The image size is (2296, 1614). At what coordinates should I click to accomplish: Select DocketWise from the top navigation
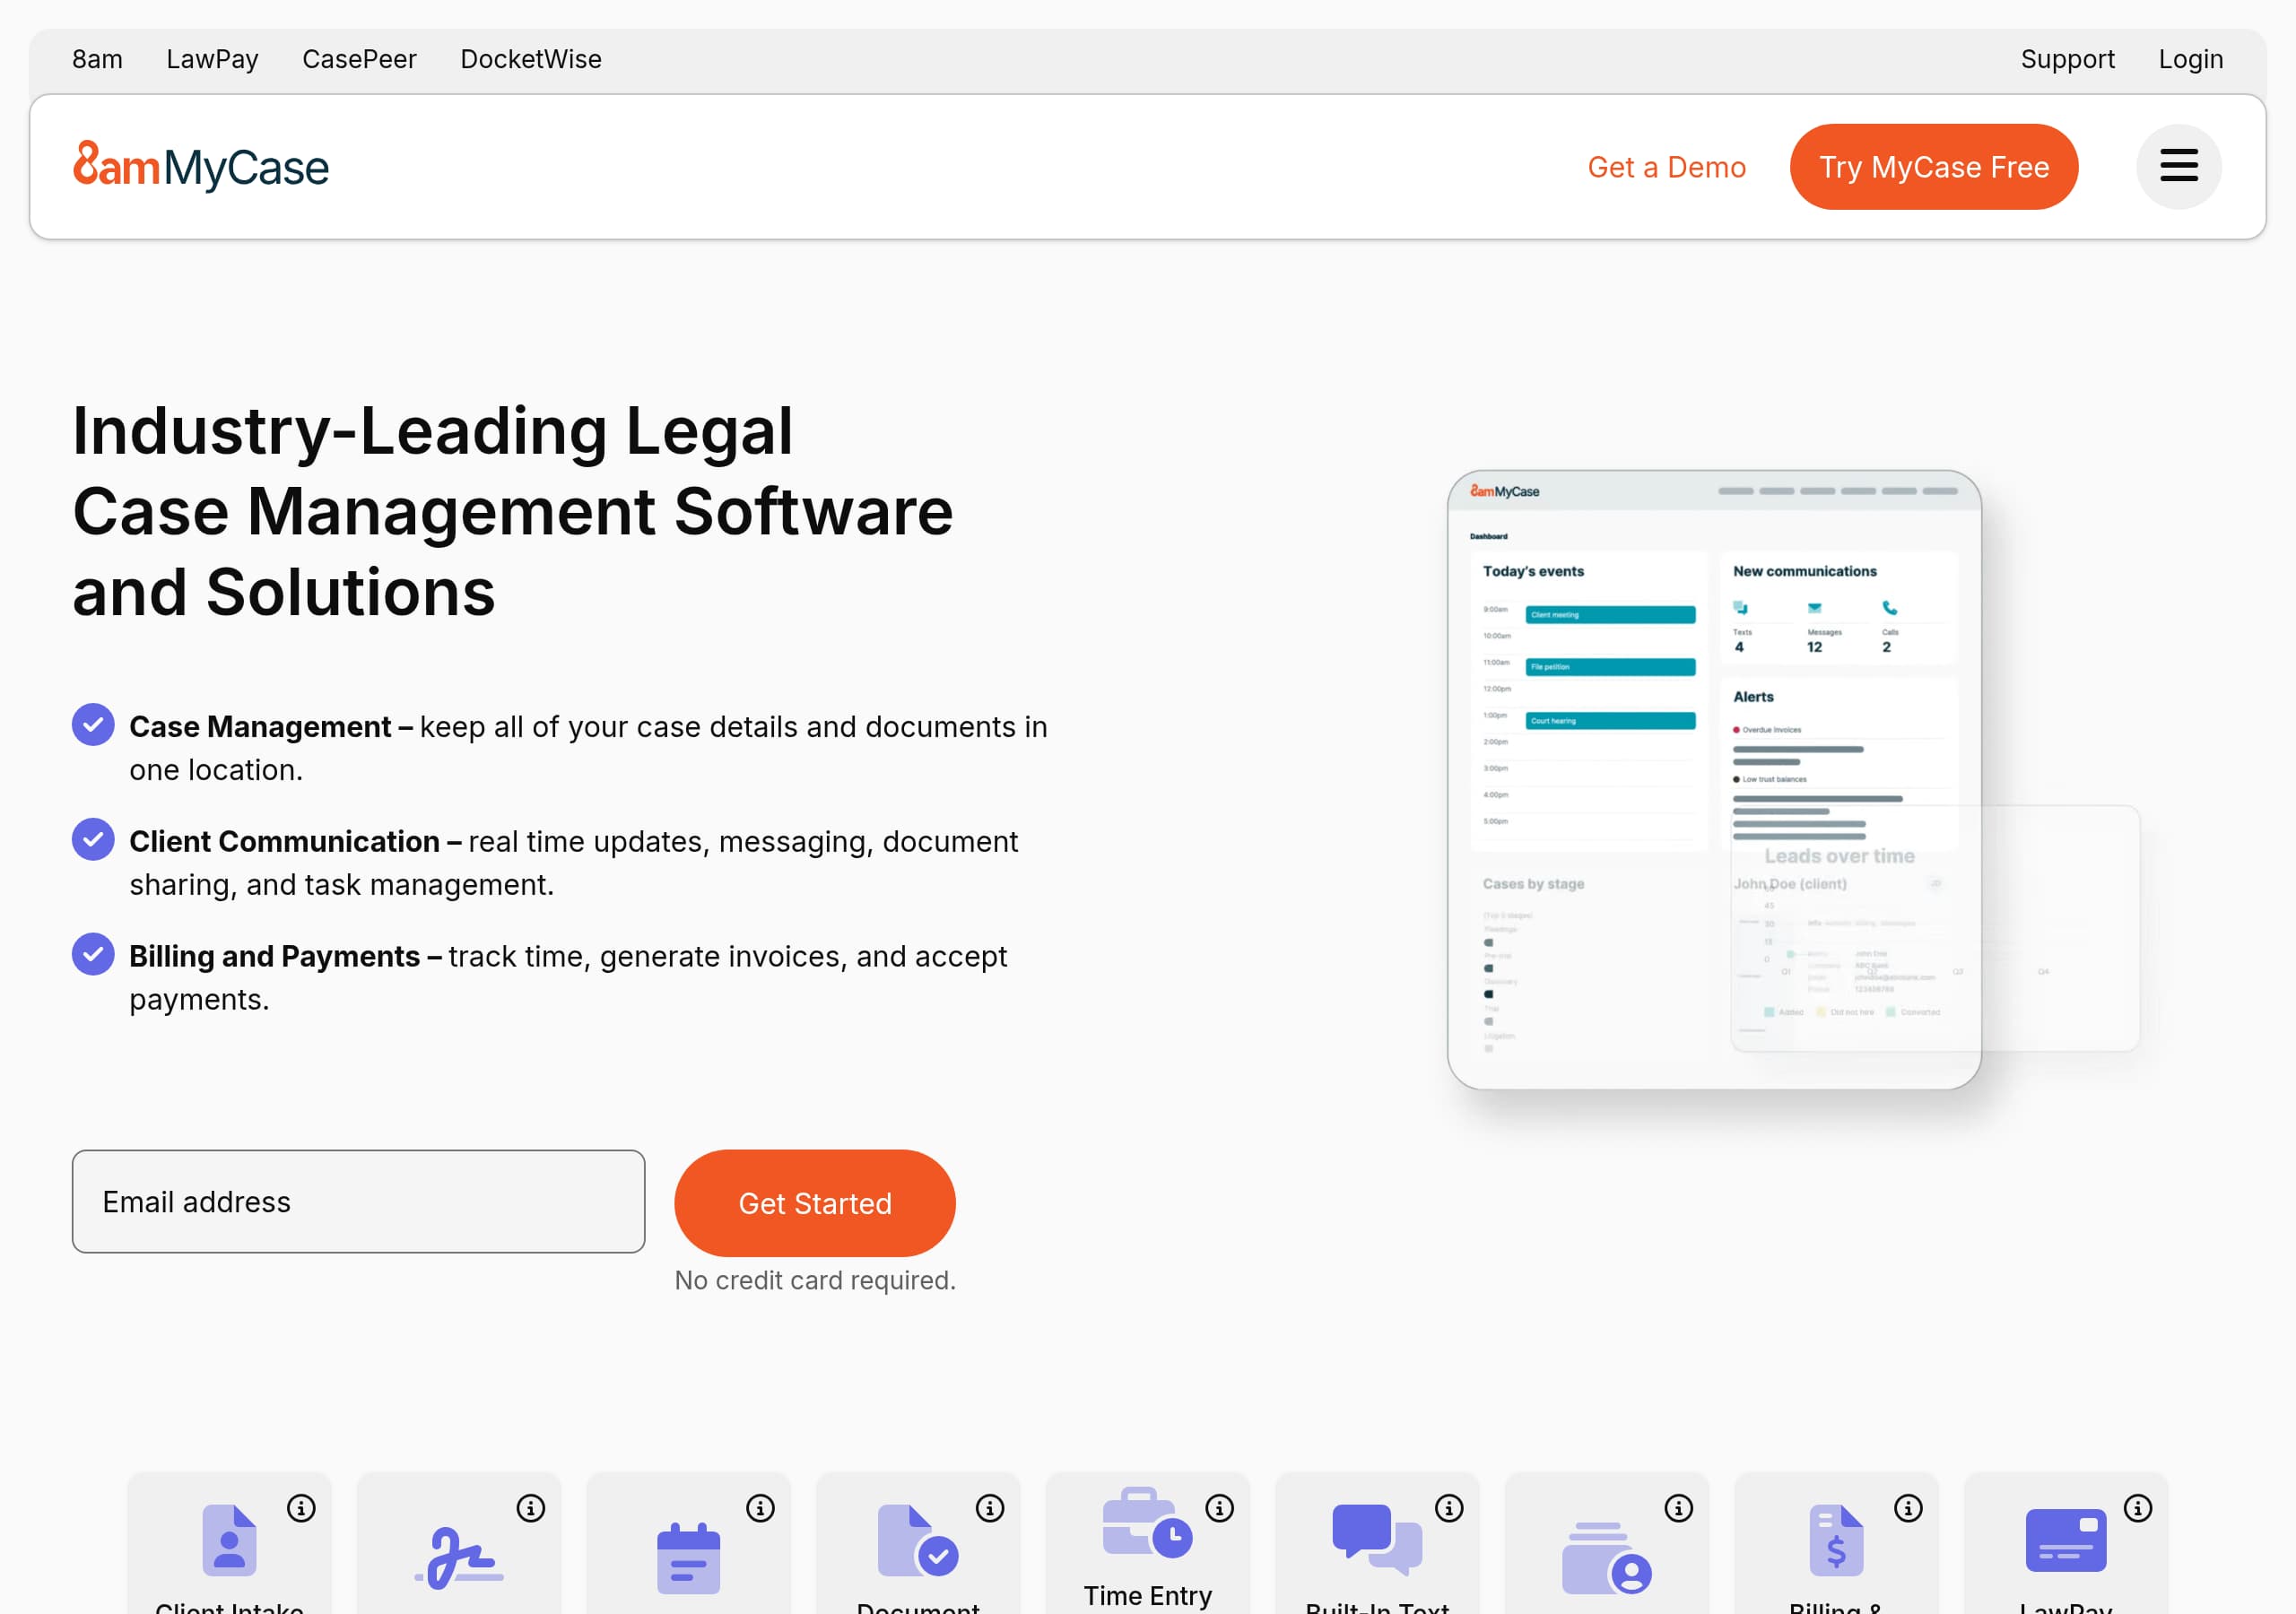coord(531,59)
